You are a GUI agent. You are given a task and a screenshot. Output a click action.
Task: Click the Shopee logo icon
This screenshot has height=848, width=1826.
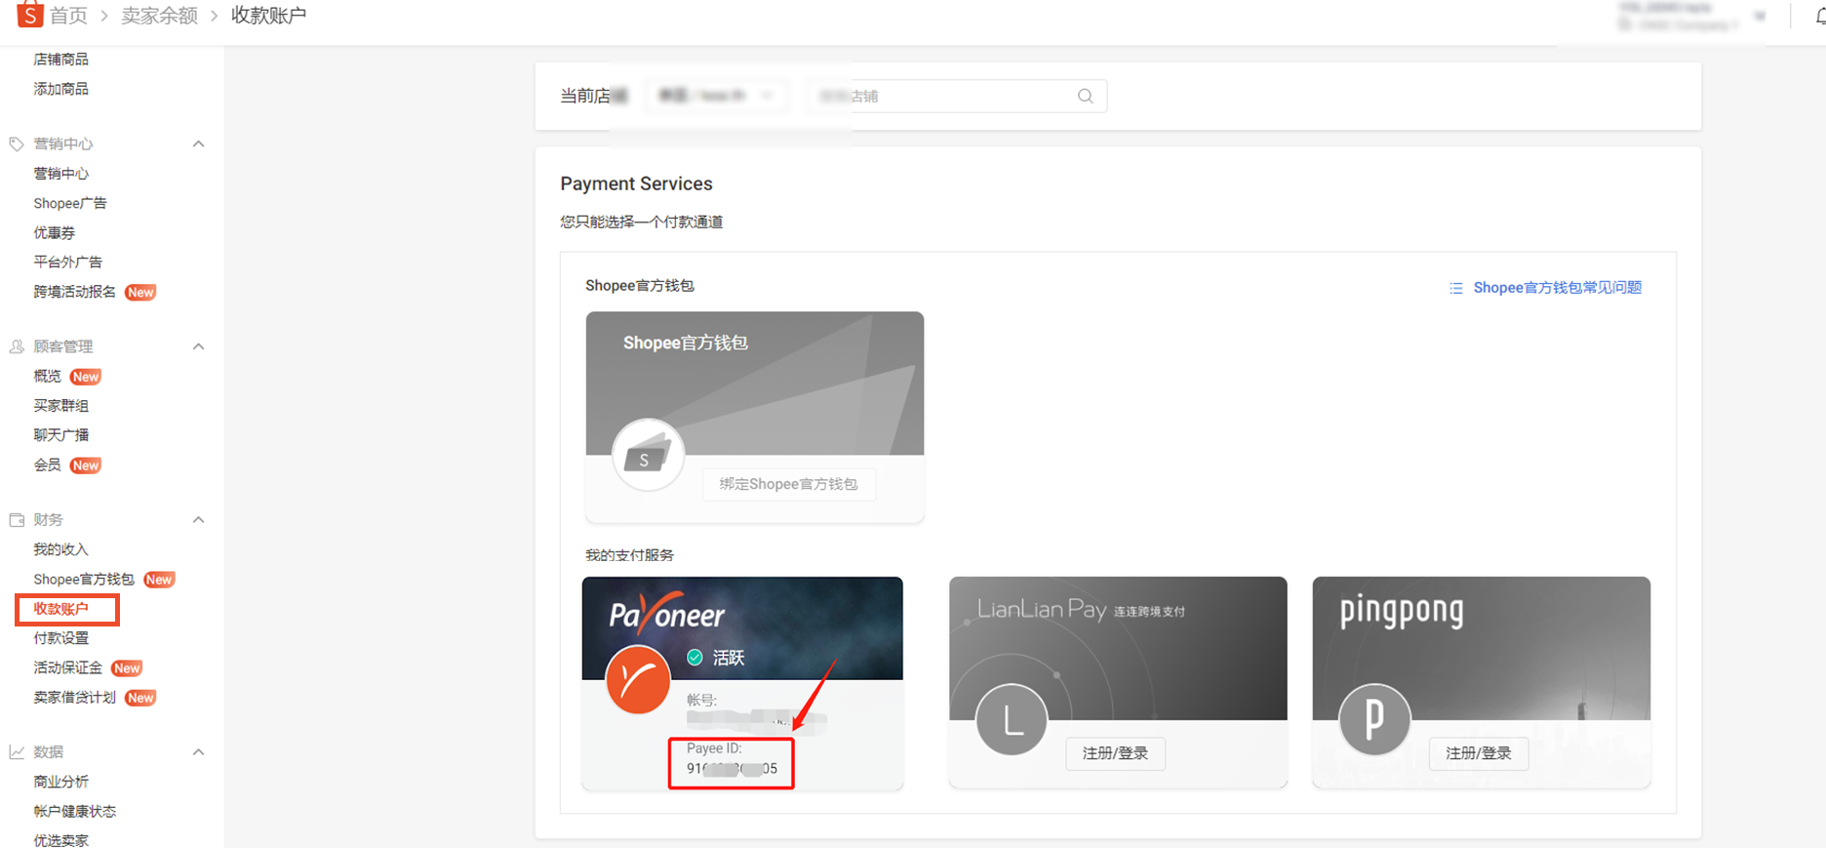[29, 14]
